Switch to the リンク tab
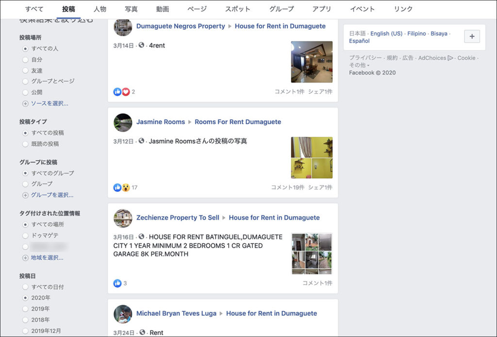Image resolution: width=497 pixels, height=337 pixels. click(403, 9)
